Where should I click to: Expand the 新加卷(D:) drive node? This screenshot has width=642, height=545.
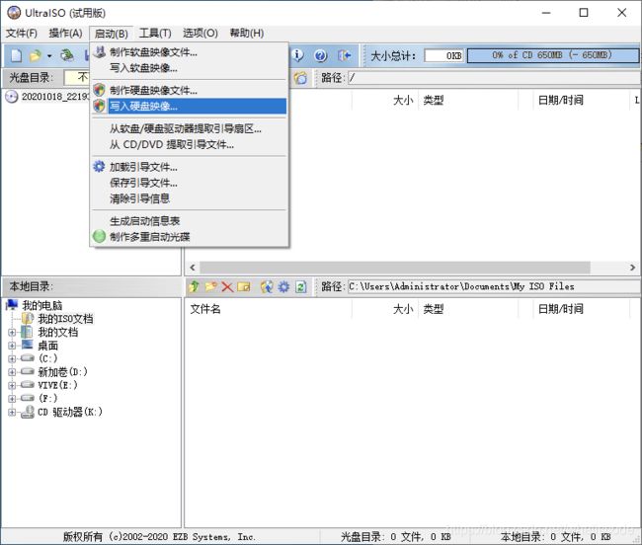pyautogui.click(x=12, y=372)
